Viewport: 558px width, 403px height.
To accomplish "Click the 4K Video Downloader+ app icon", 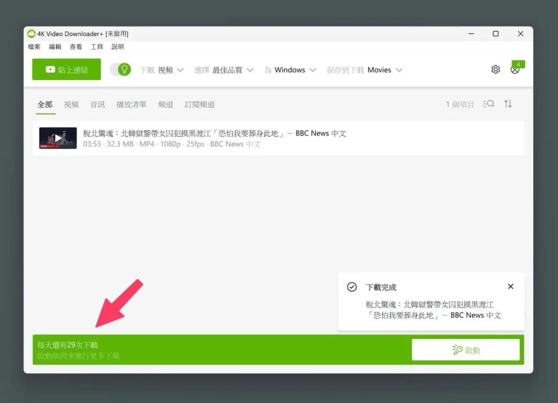I will click(x=32, y=34).
